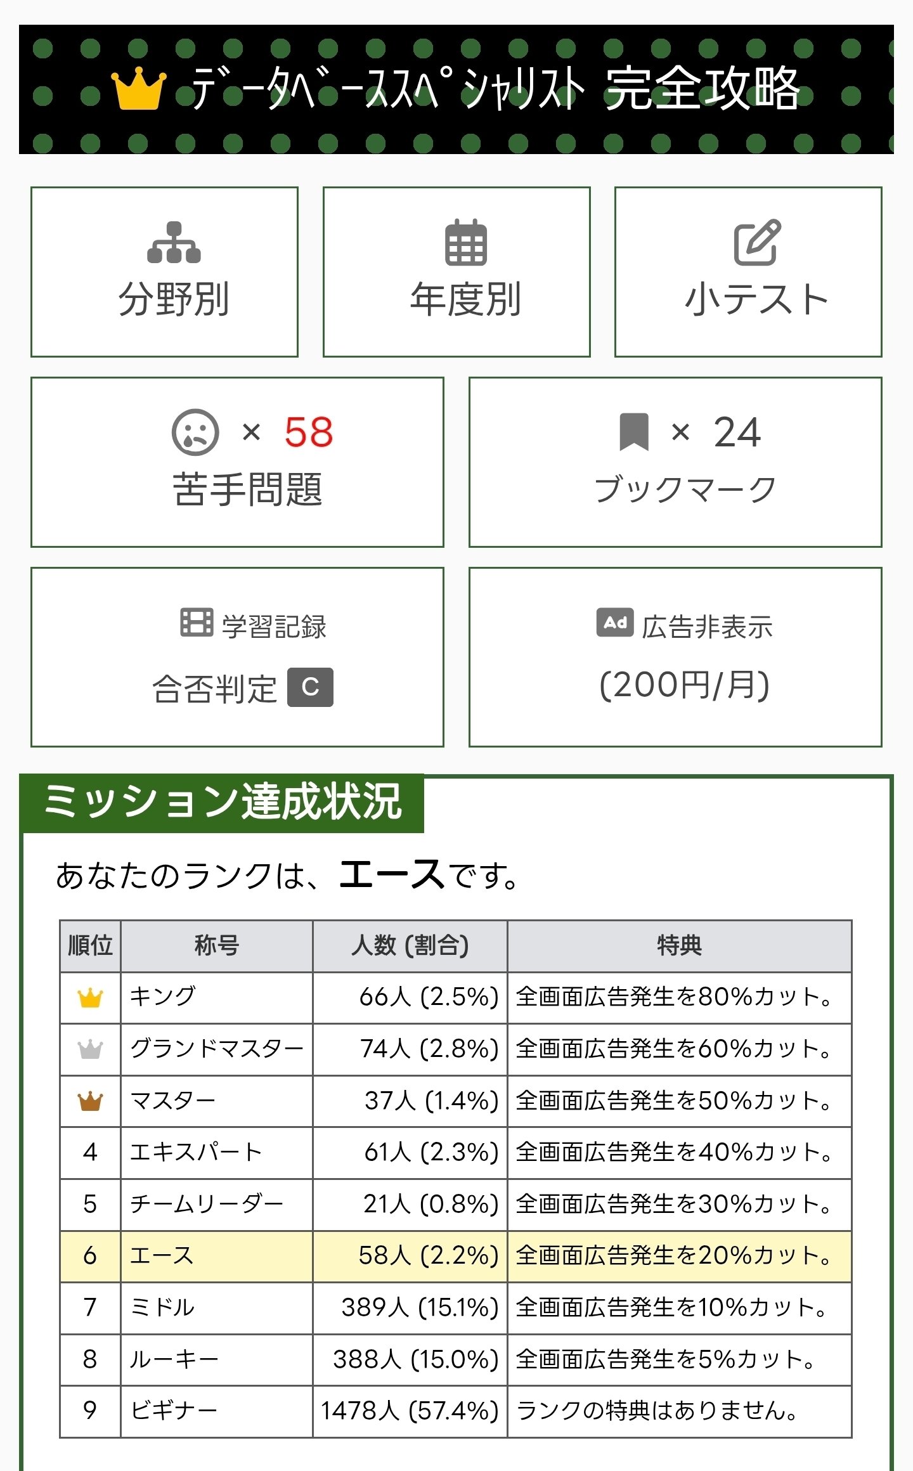Click the 小テスト pencil-edit icon
913x1471 pixels.
click(x=758, y=243)
